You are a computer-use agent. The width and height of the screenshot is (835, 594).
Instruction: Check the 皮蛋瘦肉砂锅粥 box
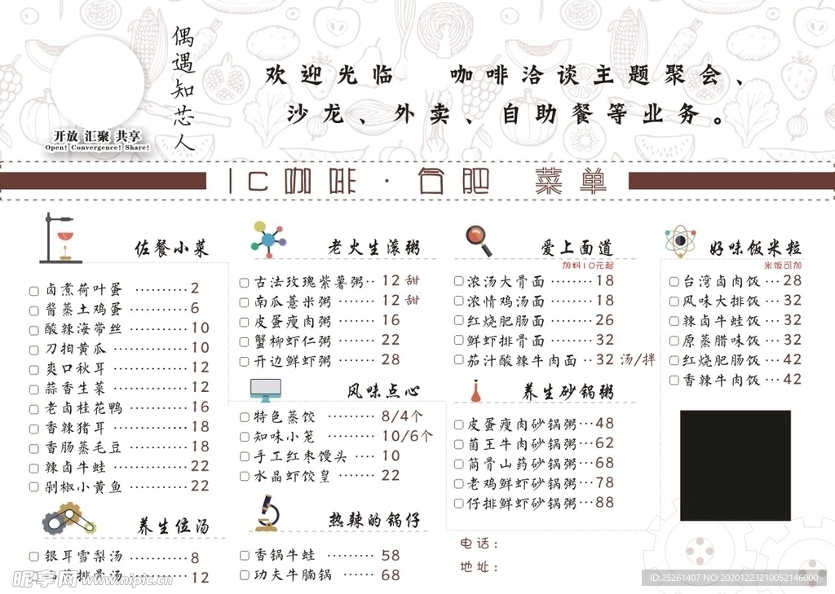click(459, 425)
